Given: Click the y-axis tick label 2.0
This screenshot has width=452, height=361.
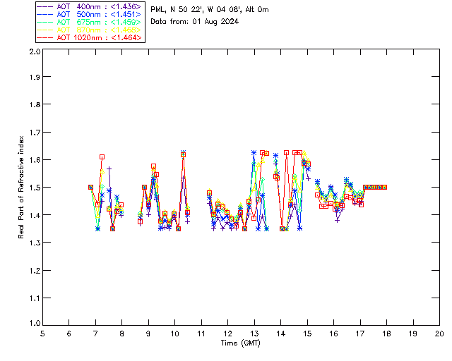Looking at the screenshot, I should coord(35,51).
